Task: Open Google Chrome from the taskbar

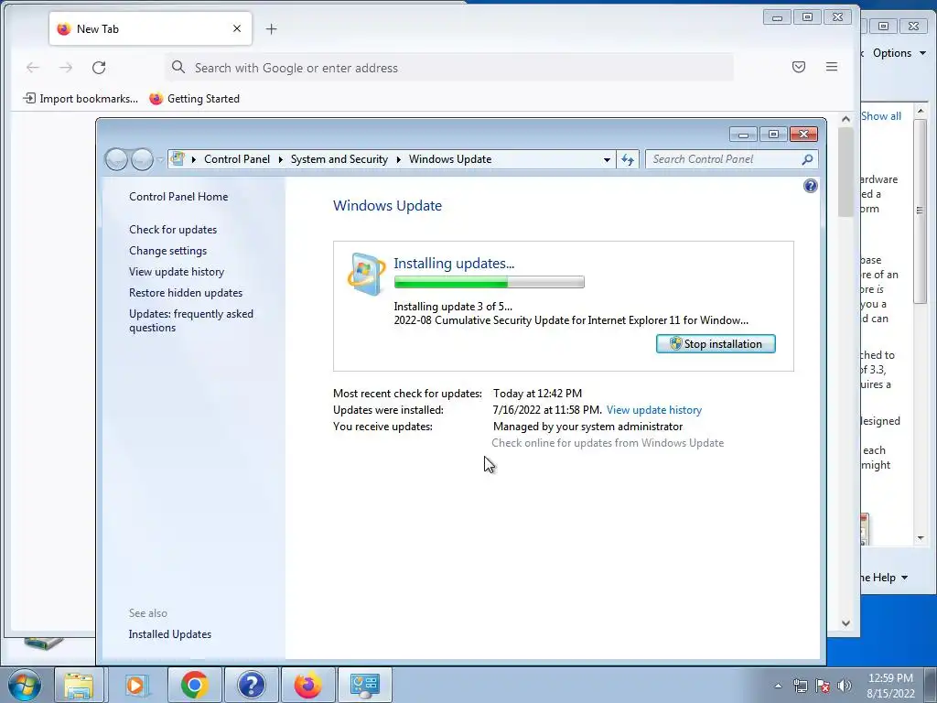Action: click(194, 685)
